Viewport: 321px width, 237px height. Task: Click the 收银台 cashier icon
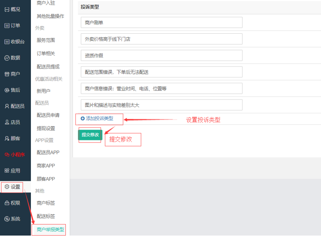tap(7, 42)
